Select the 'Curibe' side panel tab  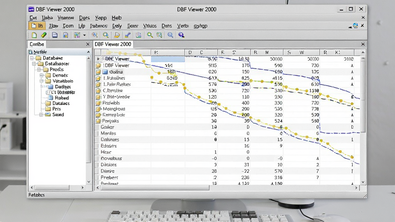tap(37, 44)
